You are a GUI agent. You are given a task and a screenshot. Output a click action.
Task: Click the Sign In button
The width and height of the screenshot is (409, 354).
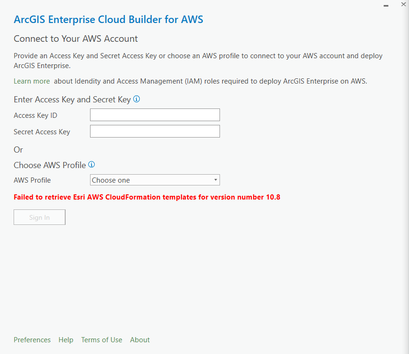[39, 217]
